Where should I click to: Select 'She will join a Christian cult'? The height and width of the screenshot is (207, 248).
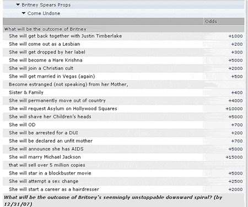click(41, 68)
